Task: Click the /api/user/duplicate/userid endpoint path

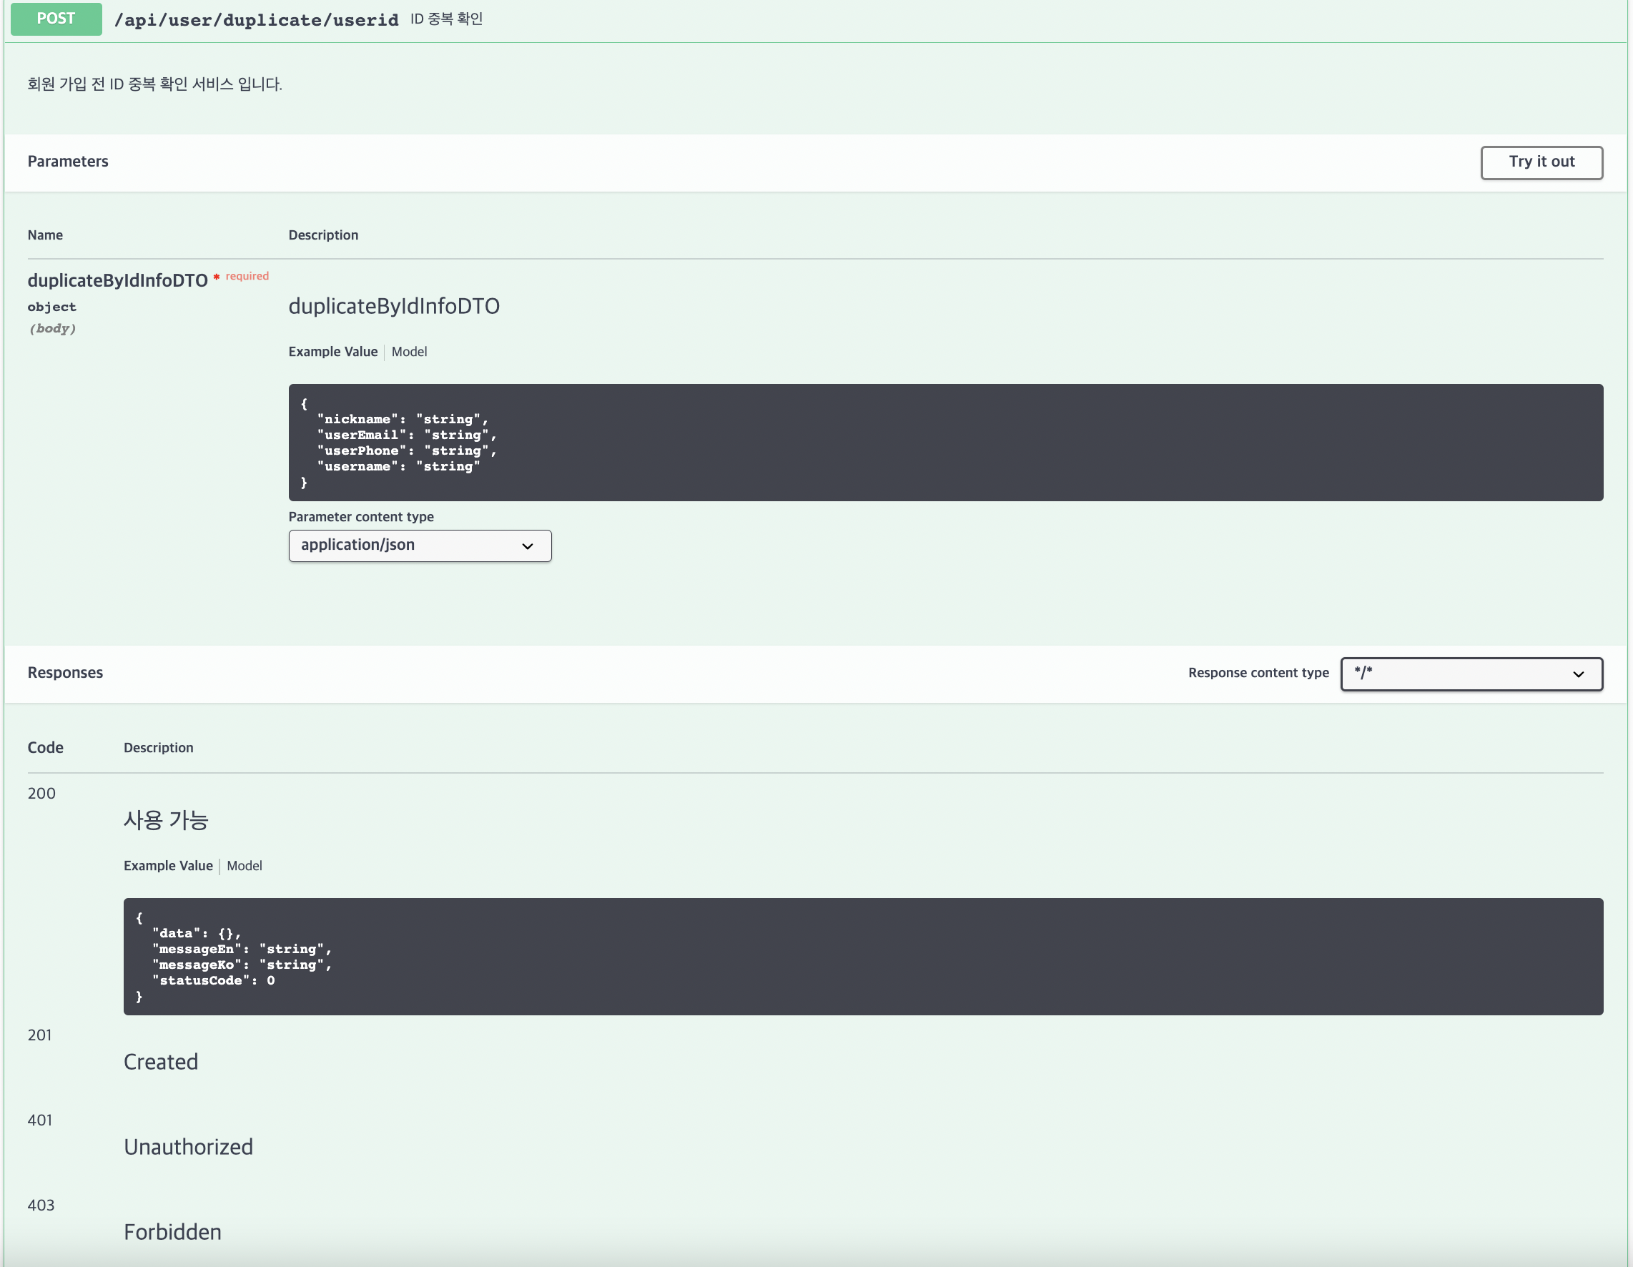Action: tap(256, 20)
